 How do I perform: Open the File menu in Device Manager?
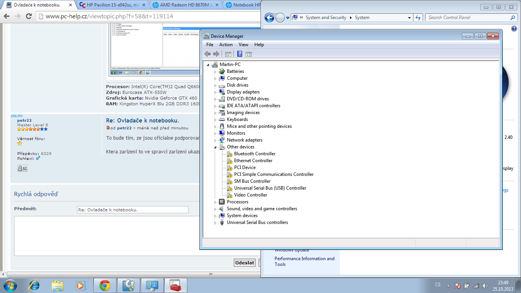point(210,45)
